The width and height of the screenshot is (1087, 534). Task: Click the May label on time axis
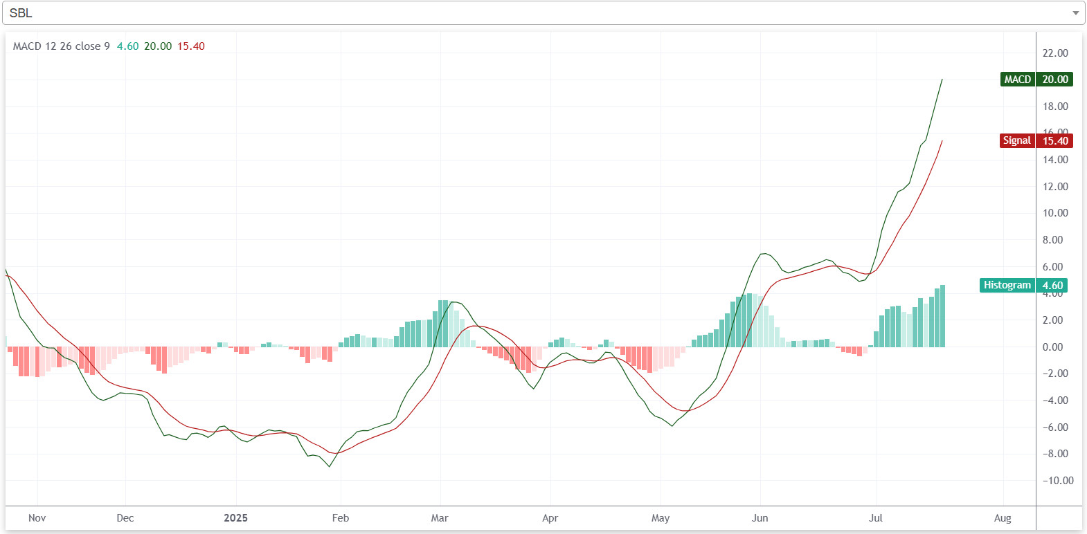coord(661,518)
